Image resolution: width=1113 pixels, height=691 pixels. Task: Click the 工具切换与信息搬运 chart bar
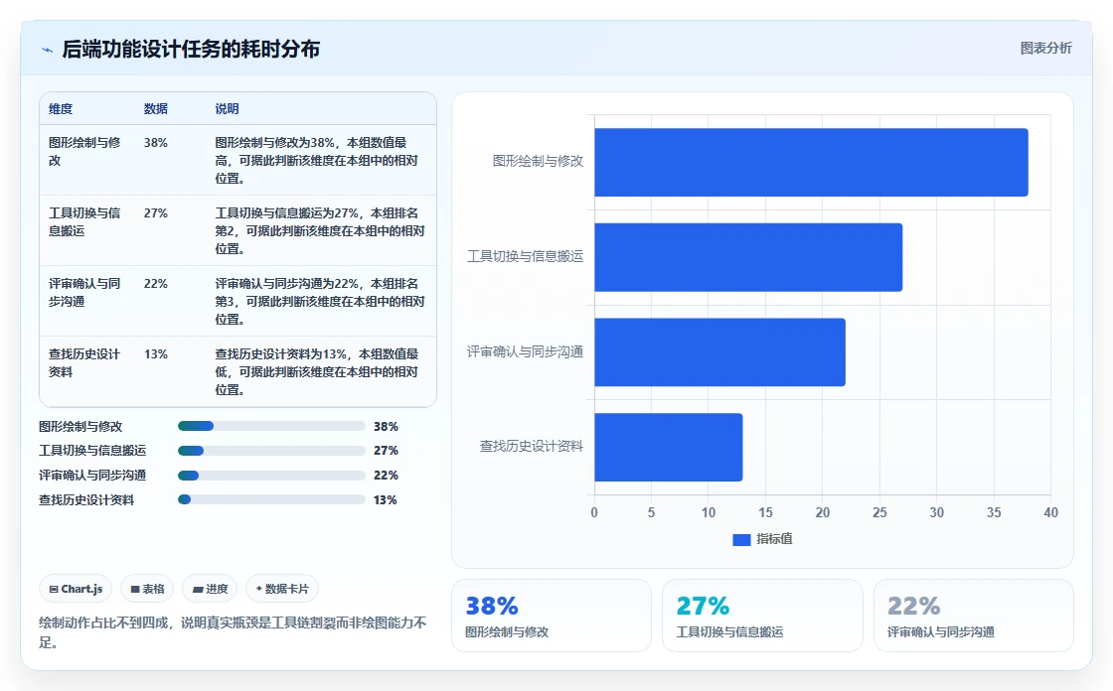[x=748, y=257]
